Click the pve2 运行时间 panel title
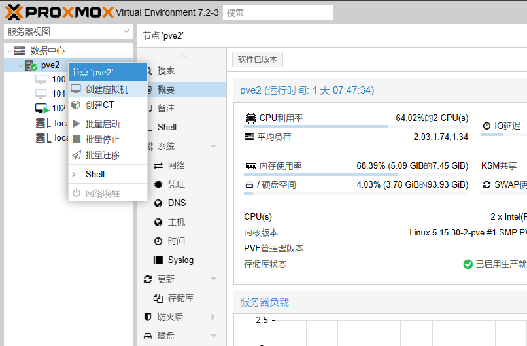 (x=307, y=90)
